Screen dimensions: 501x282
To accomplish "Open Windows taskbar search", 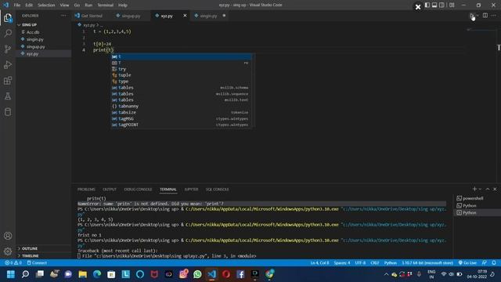I will tap(25, 274).
